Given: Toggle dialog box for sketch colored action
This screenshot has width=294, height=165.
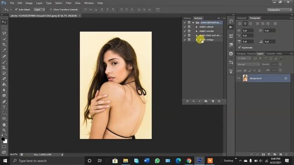Looking at the screenshot, I should tap(189, 27).
